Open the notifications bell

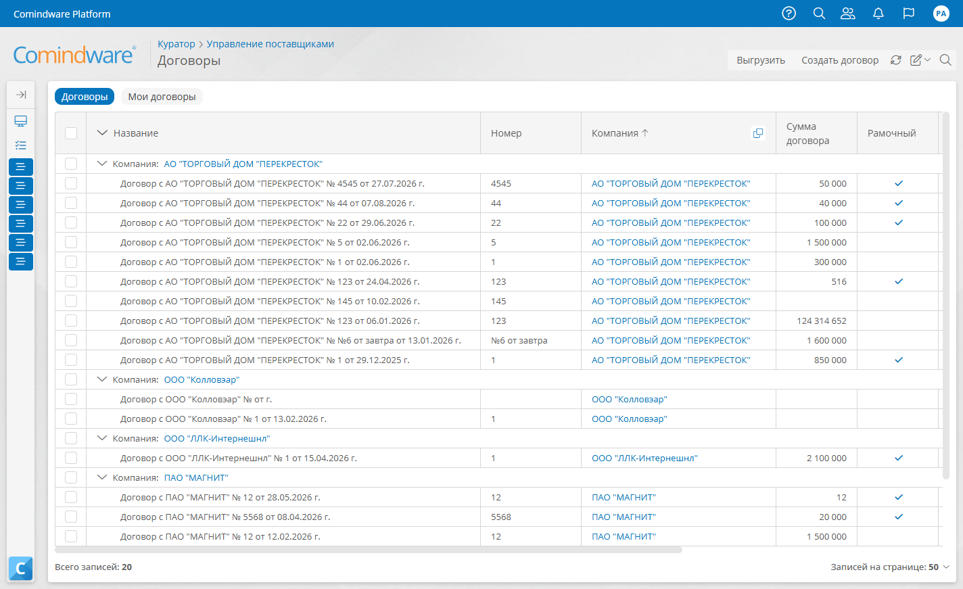pyautogui.click(x=878, y=13)
